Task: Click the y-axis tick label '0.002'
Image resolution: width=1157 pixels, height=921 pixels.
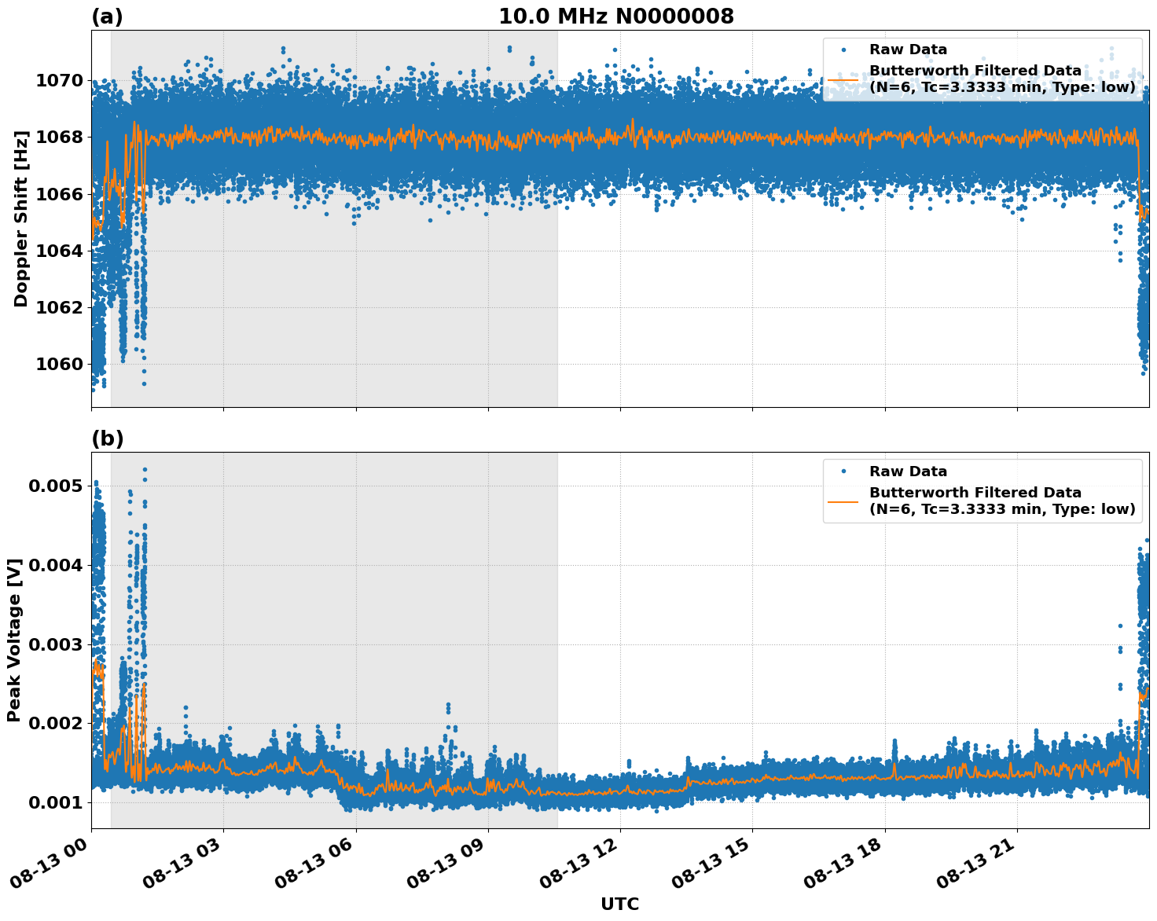Action: click(x=56, y=723)
